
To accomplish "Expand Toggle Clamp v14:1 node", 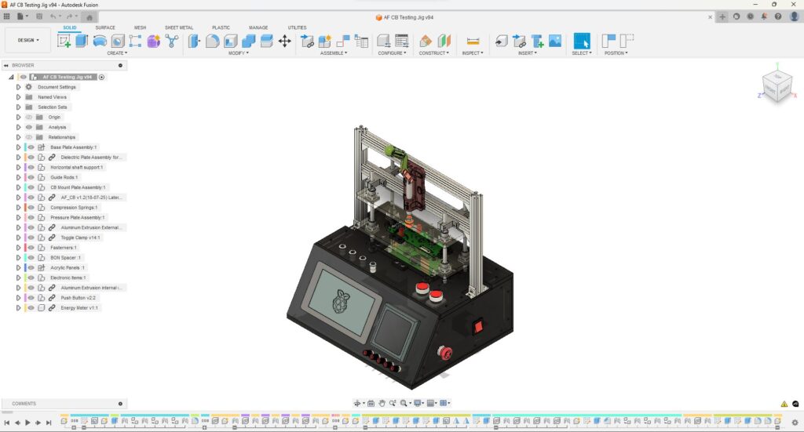I will [19, 238].
